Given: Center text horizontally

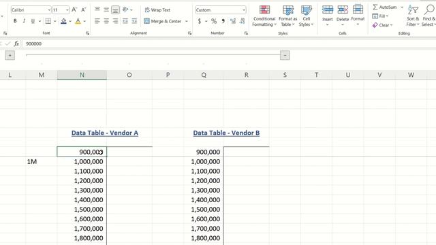Looking at the screenshot, I should 106,21.
